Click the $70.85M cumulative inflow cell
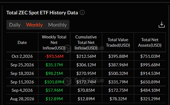170x105 pixels. click(x=86, y=90)
